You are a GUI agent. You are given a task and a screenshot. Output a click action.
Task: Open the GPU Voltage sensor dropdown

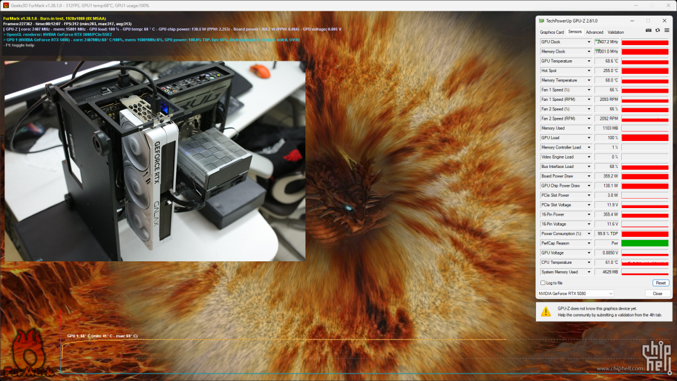click(589, 253)
